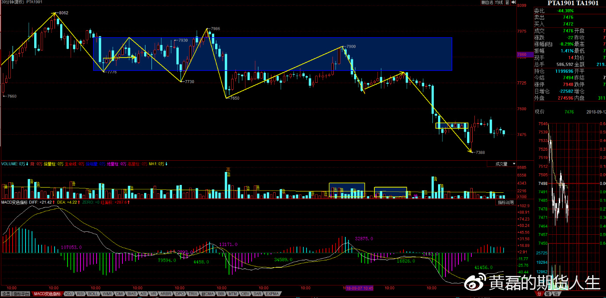Click the 振幅 value 1.41%

tap(567, 51)
